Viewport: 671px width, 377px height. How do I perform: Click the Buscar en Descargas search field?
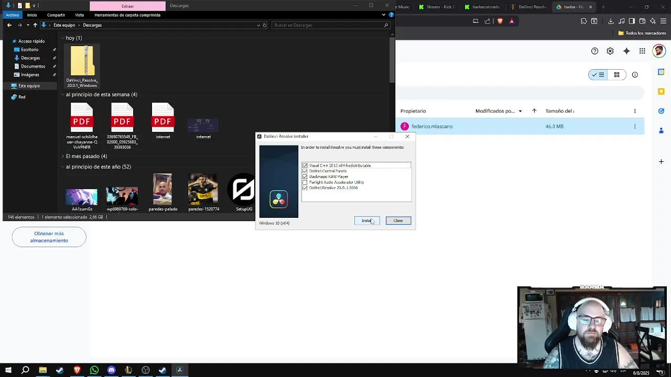click(331, 25)
